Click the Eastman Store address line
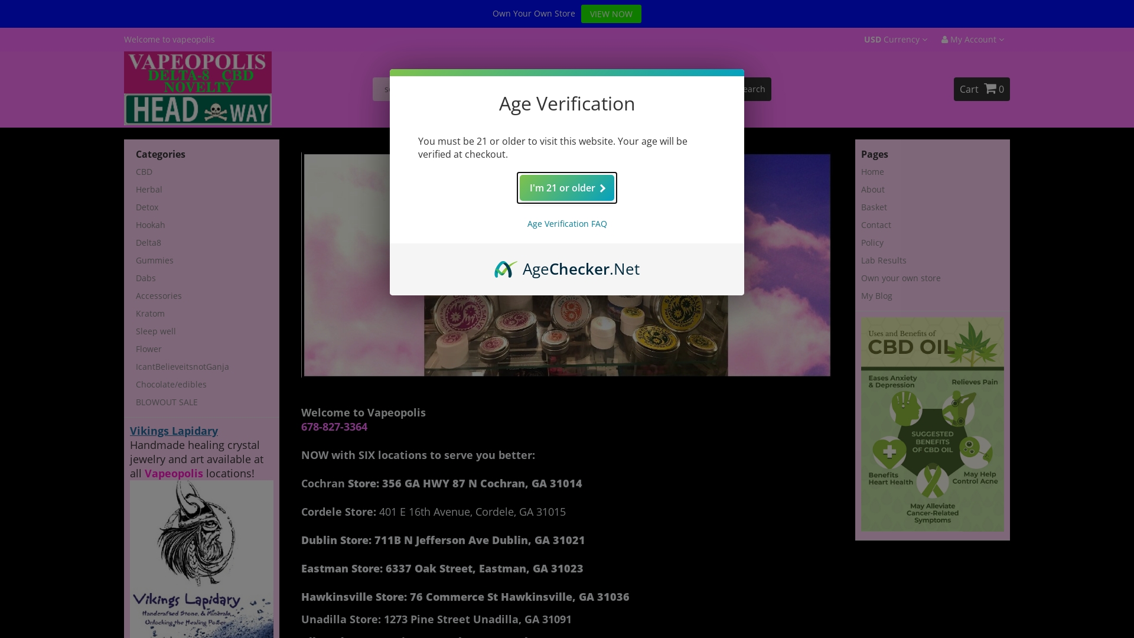1134x638 pixels. pyautogui.click(x=442, y=568)
